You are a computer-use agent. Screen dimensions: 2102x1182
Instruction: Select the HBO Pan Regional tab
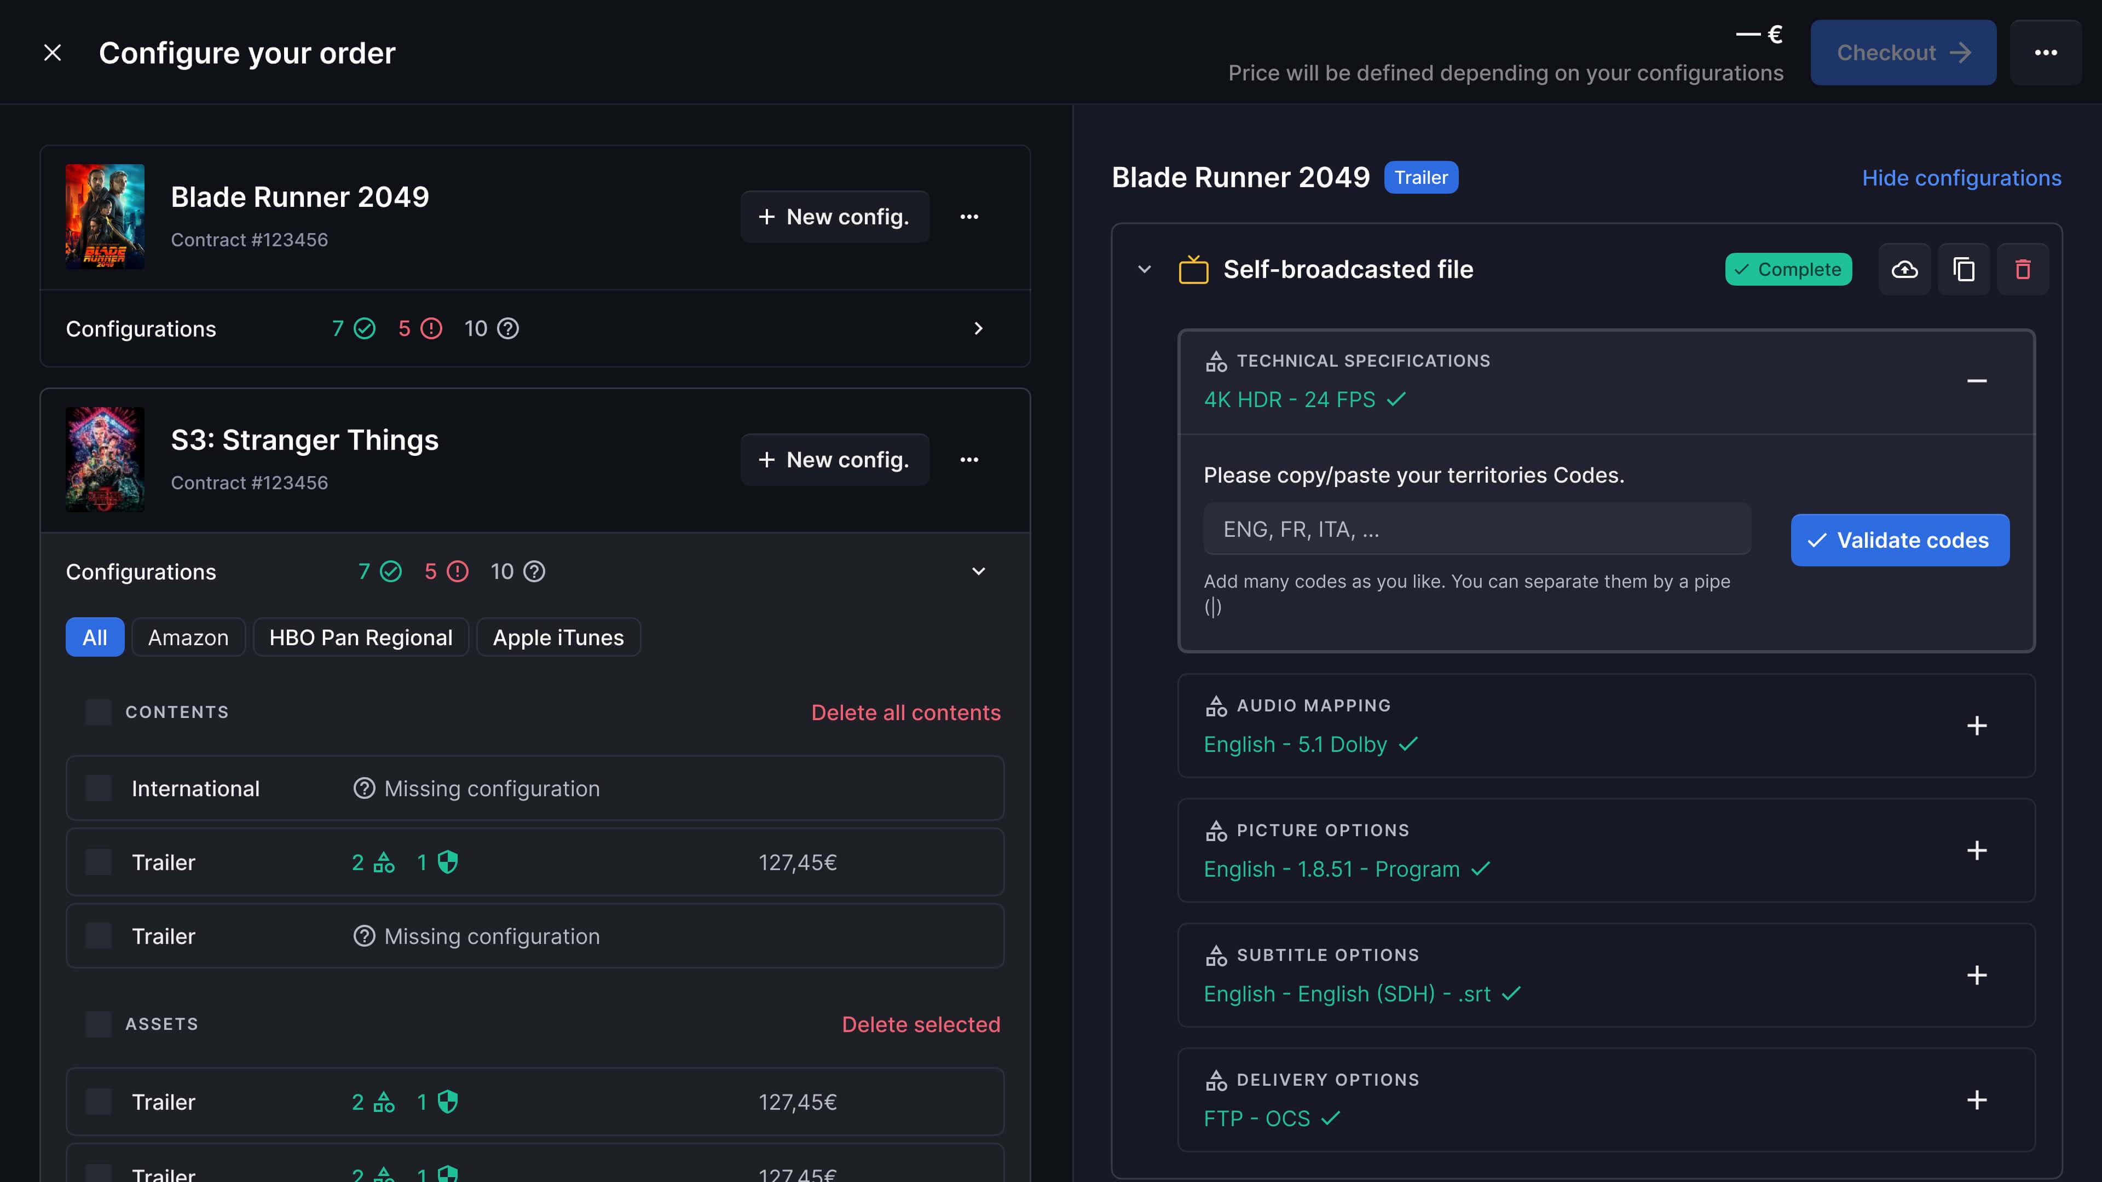click(x=361, y=638)
